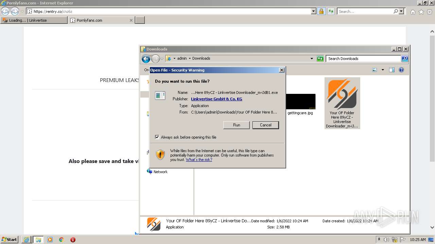
Task: Click the volume speaker tray icon
Action: (x=386, y=240)
